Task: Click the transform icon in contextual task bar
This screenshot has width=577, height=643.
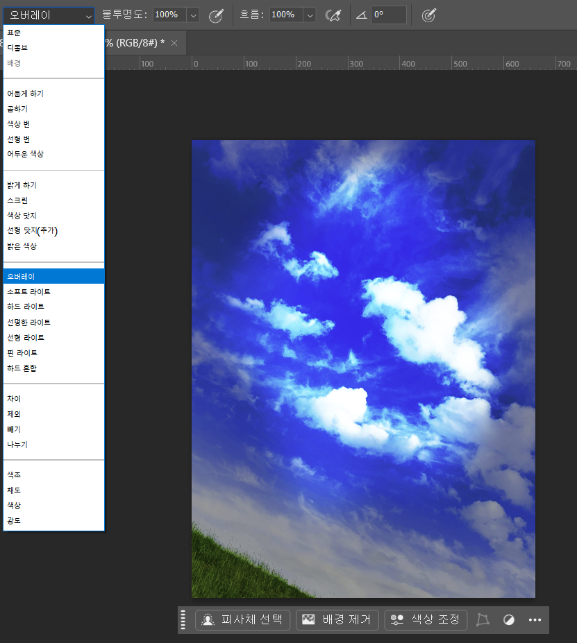Action: point(483,620)
